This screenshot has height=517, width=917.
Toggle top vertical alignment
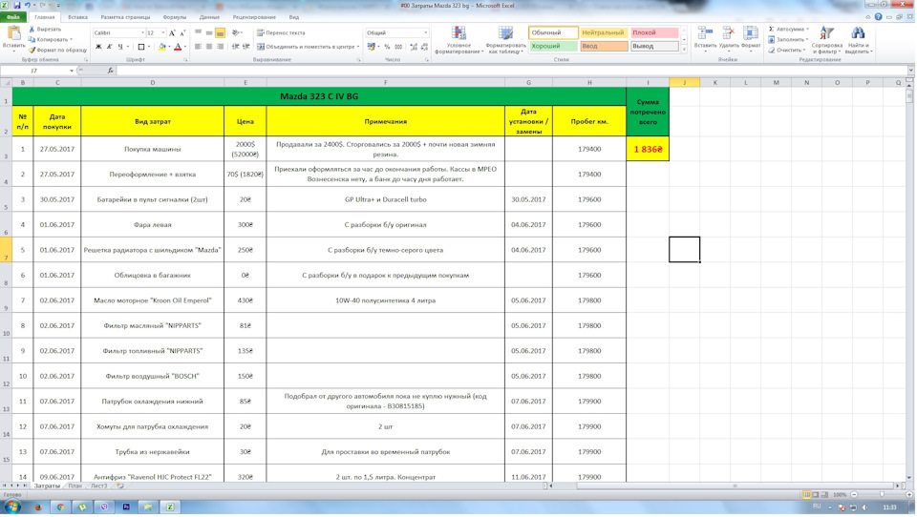click(x=199, y=33)
